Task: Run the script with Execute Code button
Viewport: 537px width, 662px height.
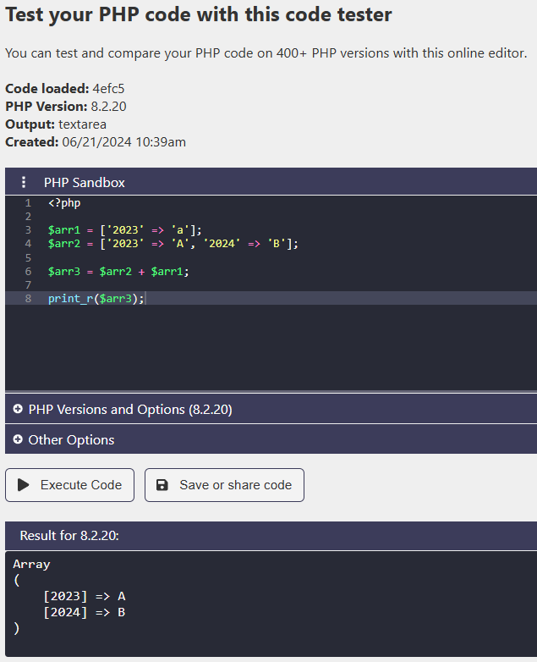Action: point(69,485)
